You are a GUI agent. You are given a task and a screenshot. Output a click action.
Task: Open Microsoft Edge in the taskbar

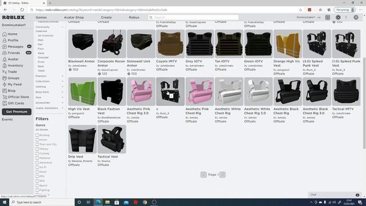[x=98, y=202]
